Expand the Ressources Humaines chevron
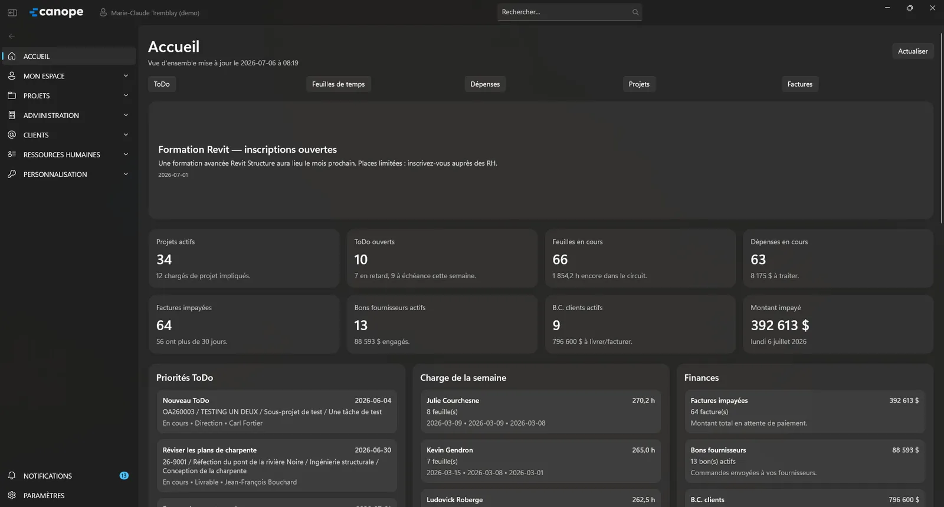 point(126,154)
